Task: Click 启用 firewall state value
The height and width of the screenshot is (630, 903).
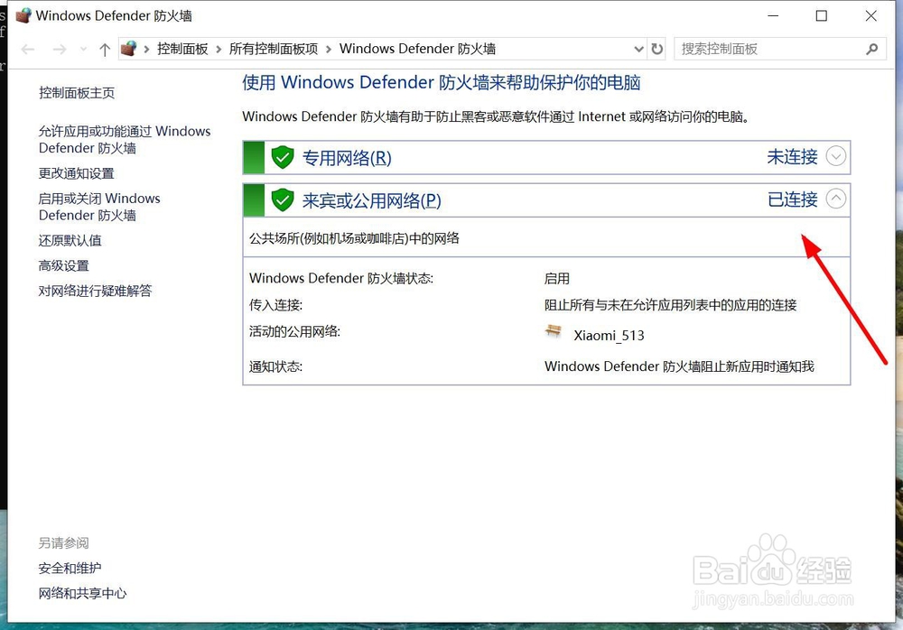Action: [x=557, y=279]
